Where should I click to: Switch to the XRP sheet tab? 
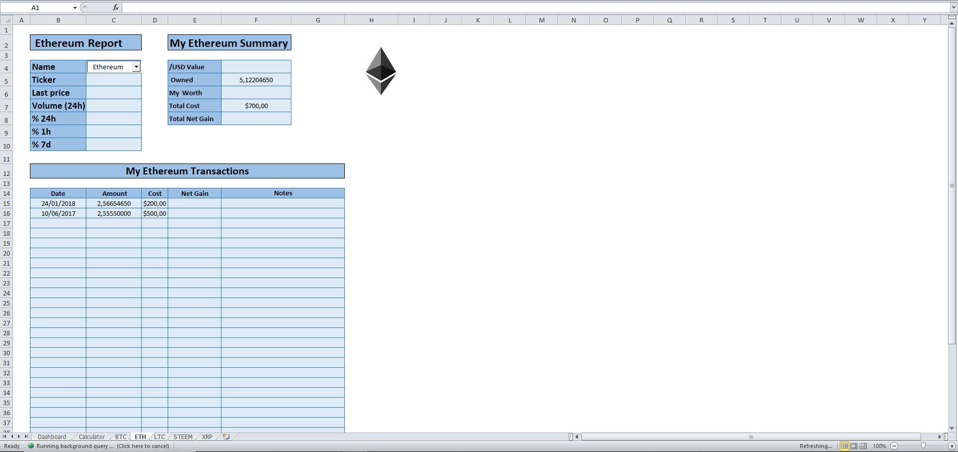[x=207, y=437]
